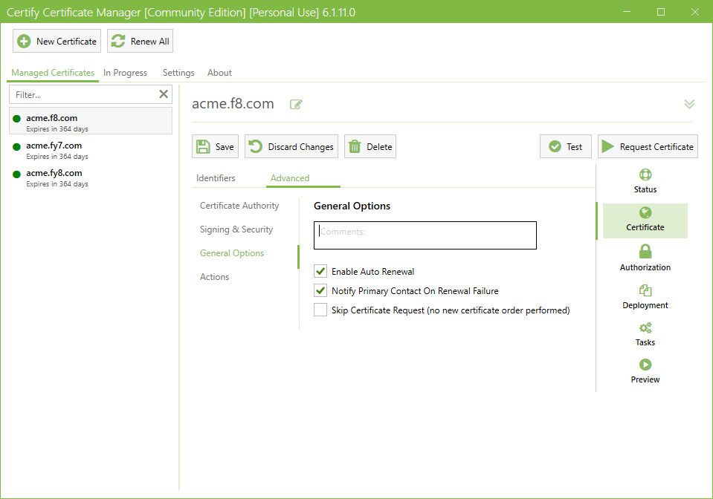Open Certificate Authority section
713x499 pixels.
(x=239, y=206)
